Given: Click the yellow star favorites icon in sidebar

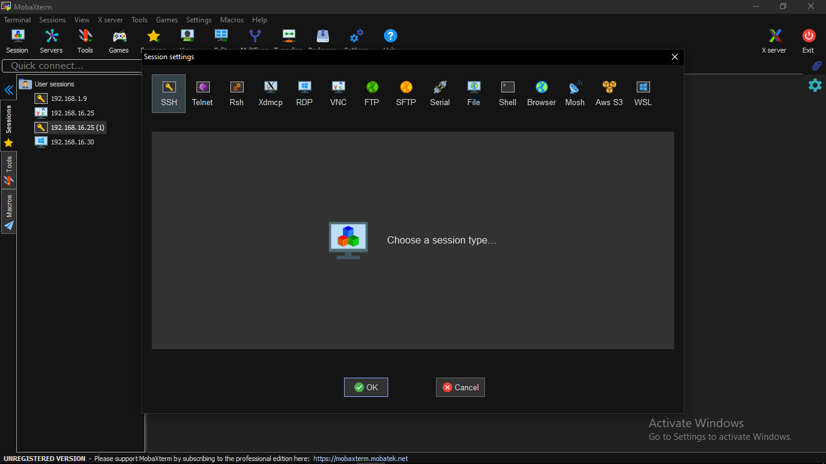Looking at the screenshot, I should click(8, 143).
